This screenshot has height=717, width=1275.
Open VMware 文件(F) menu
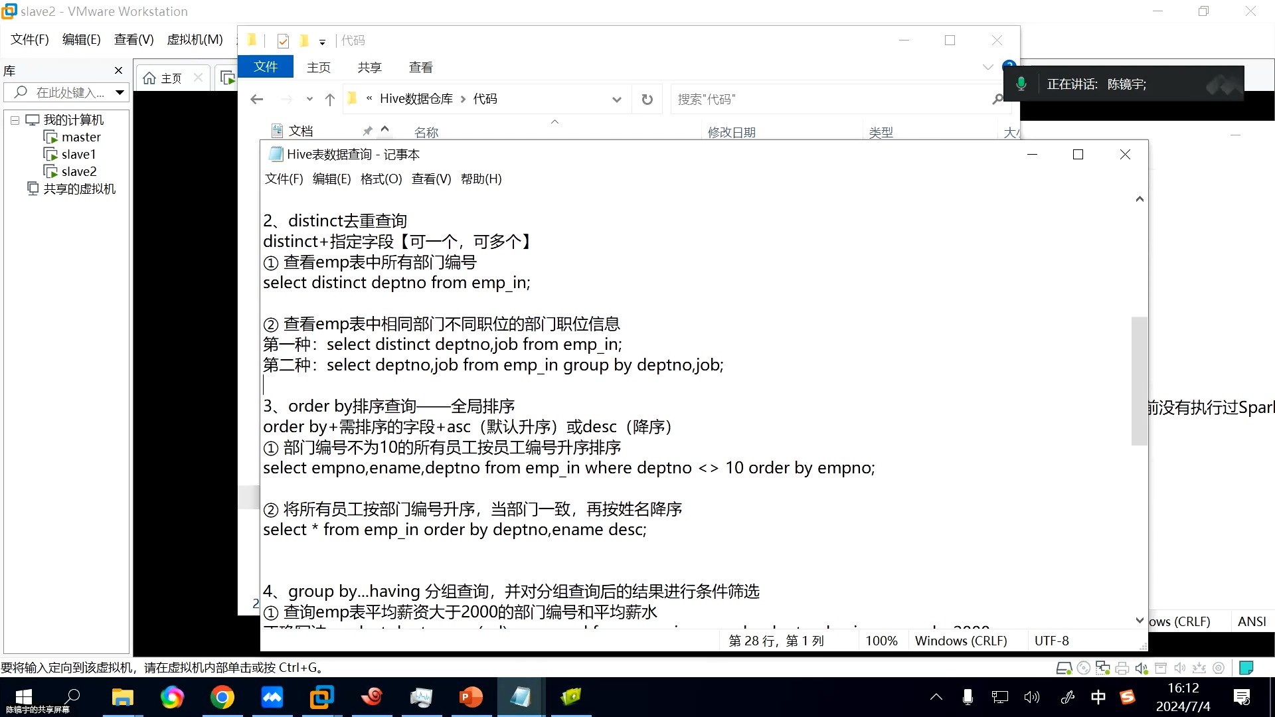click(30, 39)
